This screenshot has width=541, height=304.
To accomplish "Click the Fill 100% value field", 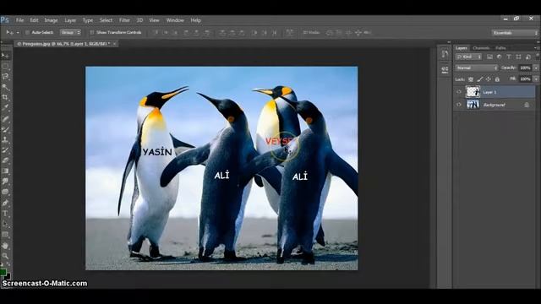I will coord(526,79).
